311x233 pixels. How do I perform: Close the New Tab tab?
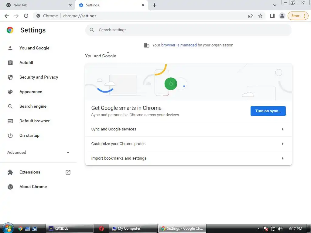pos(70,5)
